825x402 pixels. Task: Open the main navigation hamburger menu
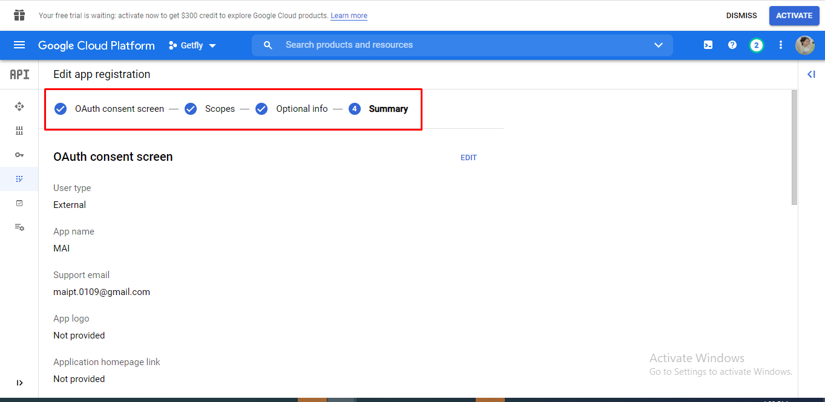pos(19,45)
